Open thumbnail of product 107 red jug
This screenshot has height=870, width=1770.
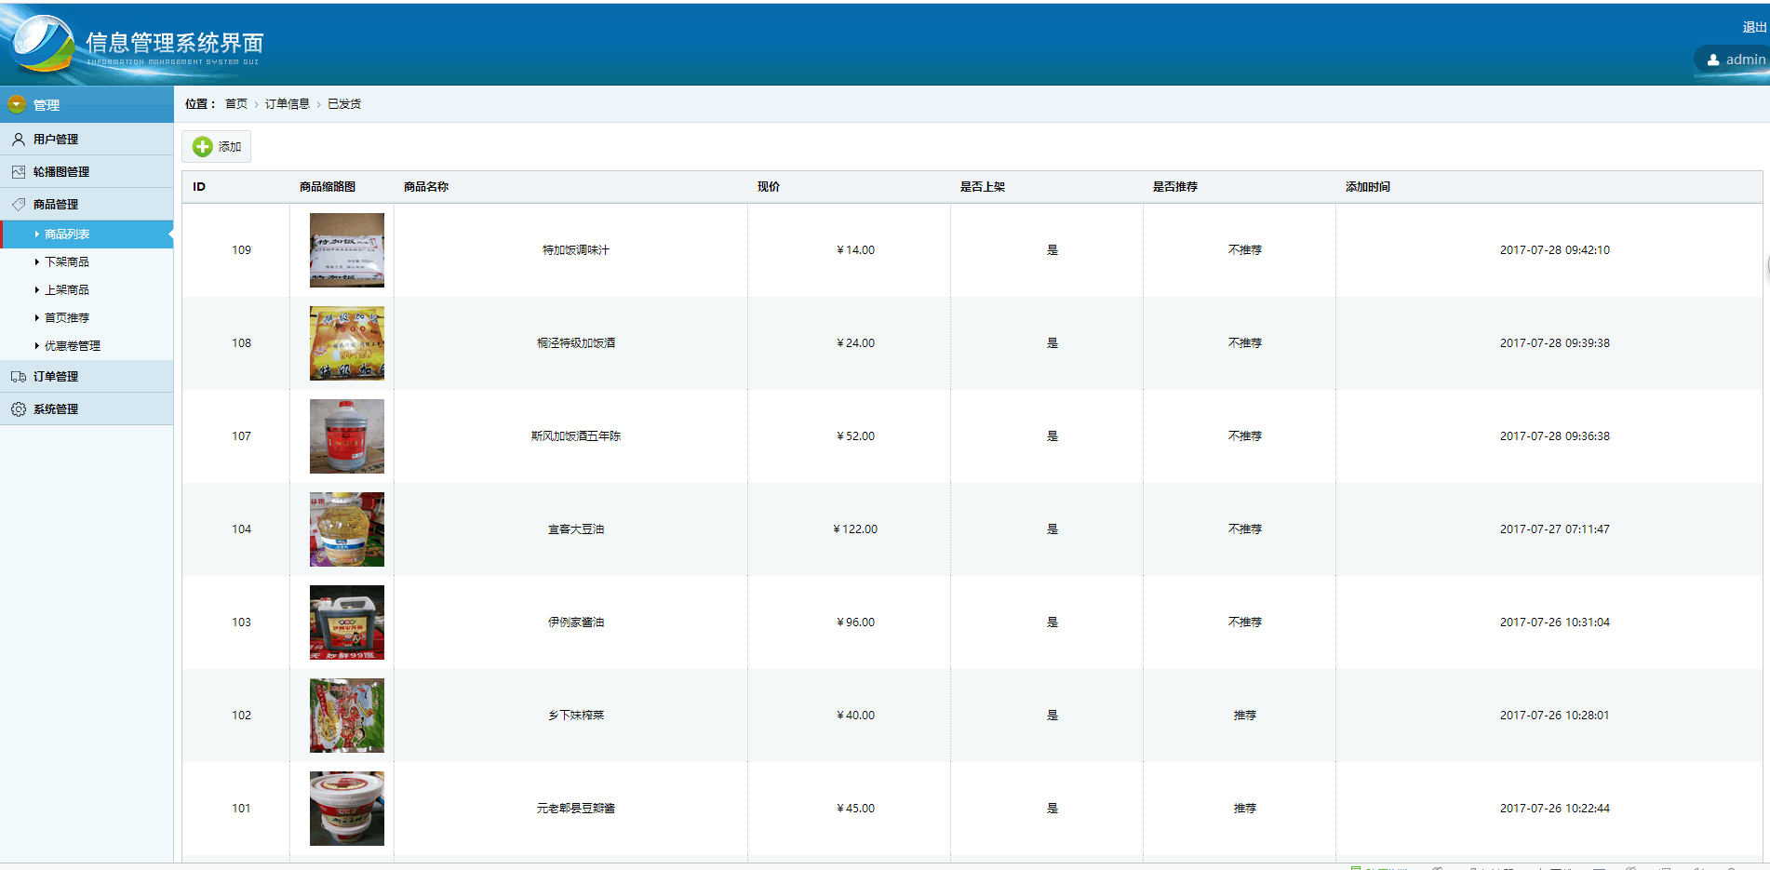[346, 436]
